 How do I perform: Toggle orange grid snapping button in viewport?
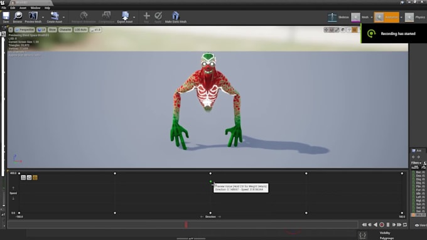355,29
